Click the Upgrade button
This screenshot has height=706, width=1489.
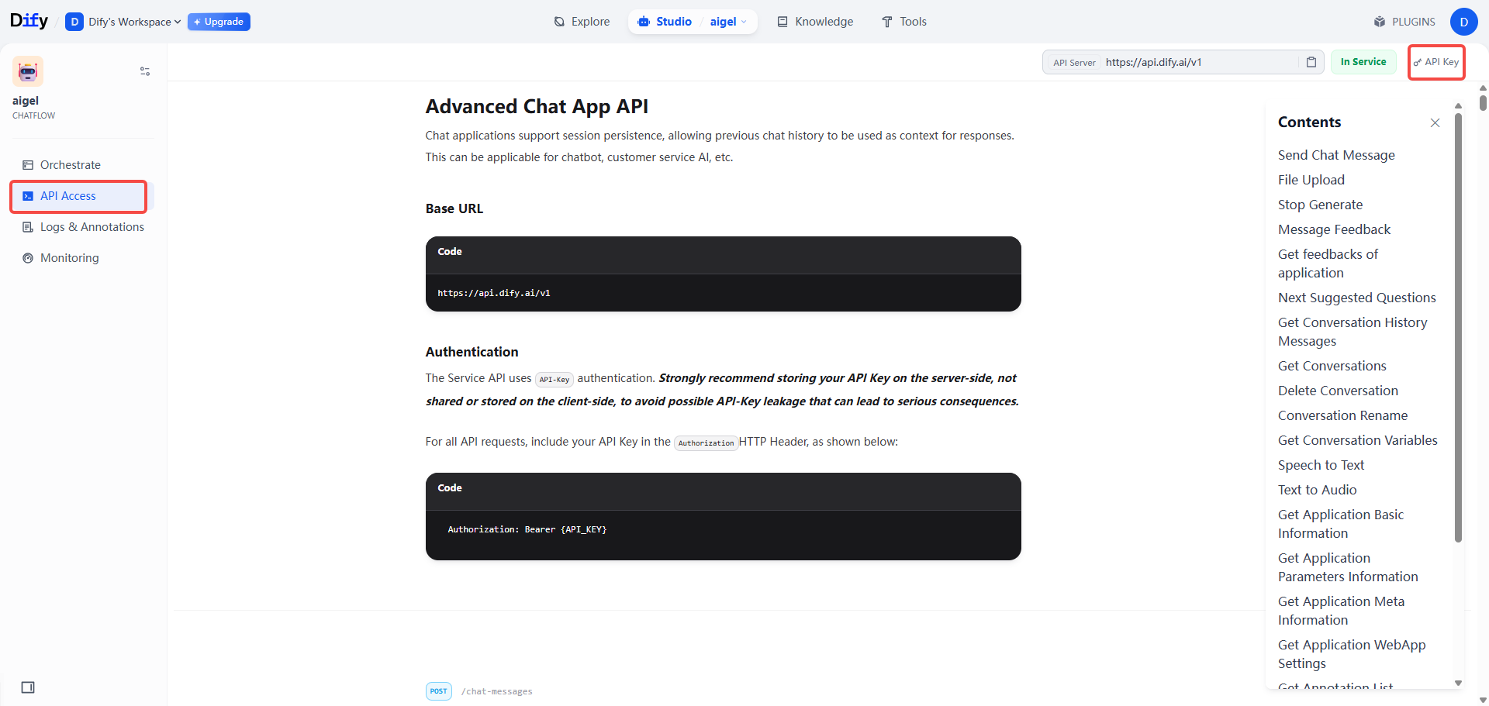219,22
